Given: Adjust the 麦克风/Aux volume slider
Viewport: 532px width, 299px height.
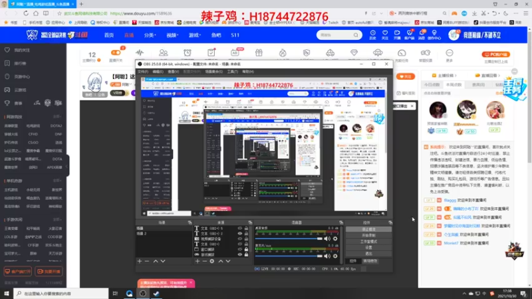Looking at the screenshot, I should pyautogui.click(x=289, y=256).
